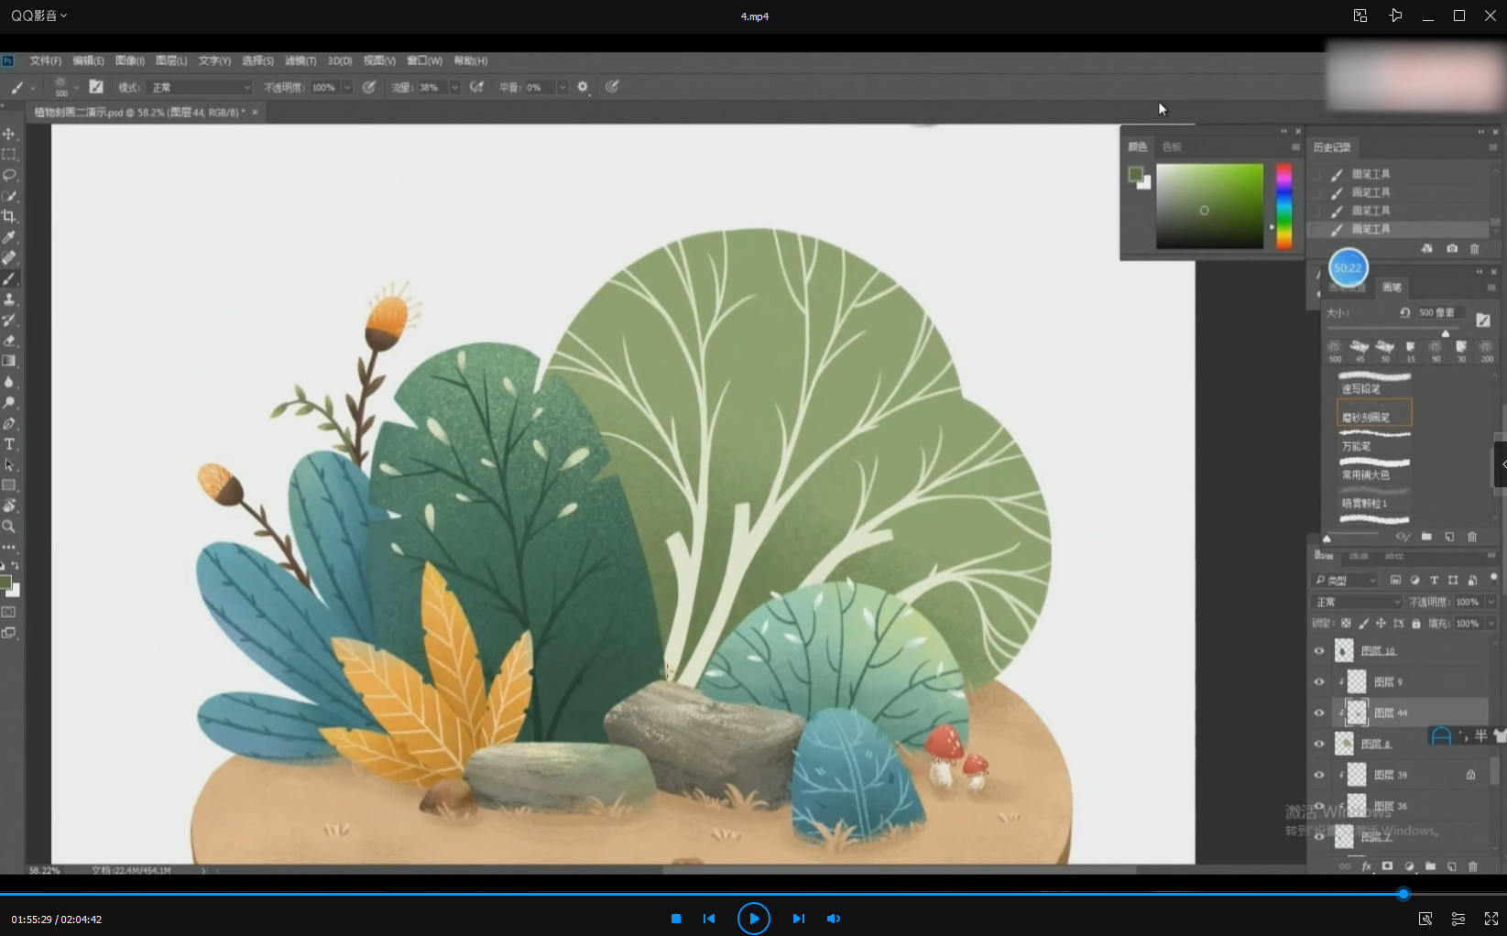
Task: Select the Eraser tool
Action: (9, 341)
